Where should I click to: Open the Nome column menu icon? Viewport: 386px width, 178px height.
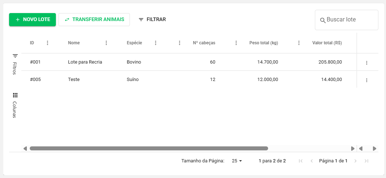pyautogui.click(x=106, y=43)
